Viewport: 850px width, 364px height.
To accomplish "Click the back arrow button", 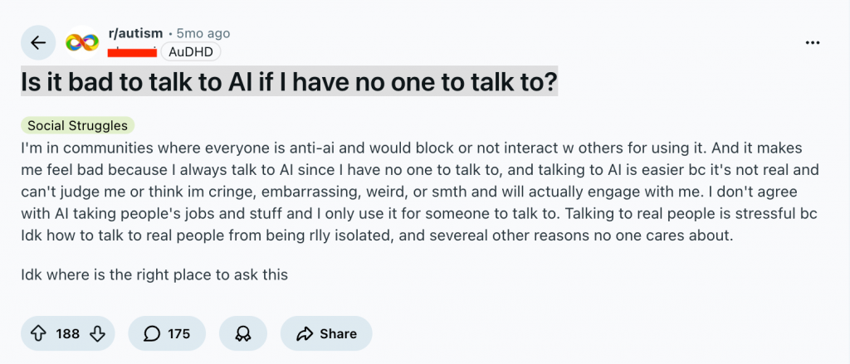I will pos(37,42).
